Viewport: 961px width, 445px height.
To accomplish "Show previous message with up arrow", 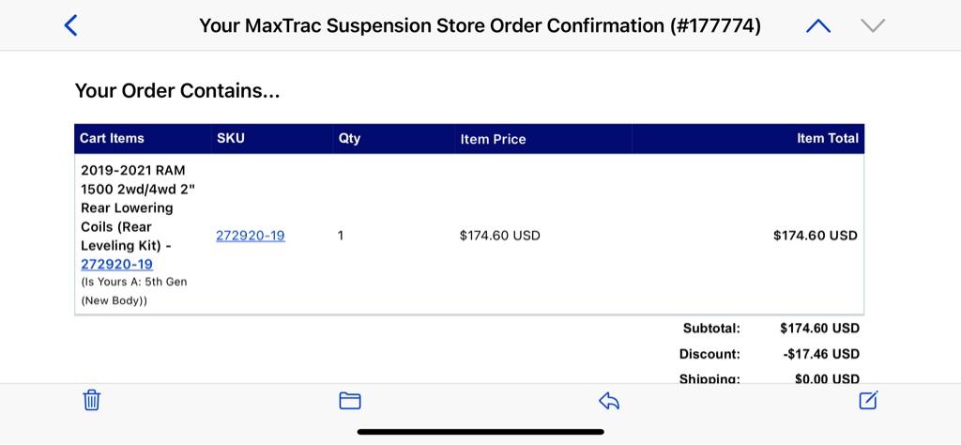I will click(x=818, y=25).
